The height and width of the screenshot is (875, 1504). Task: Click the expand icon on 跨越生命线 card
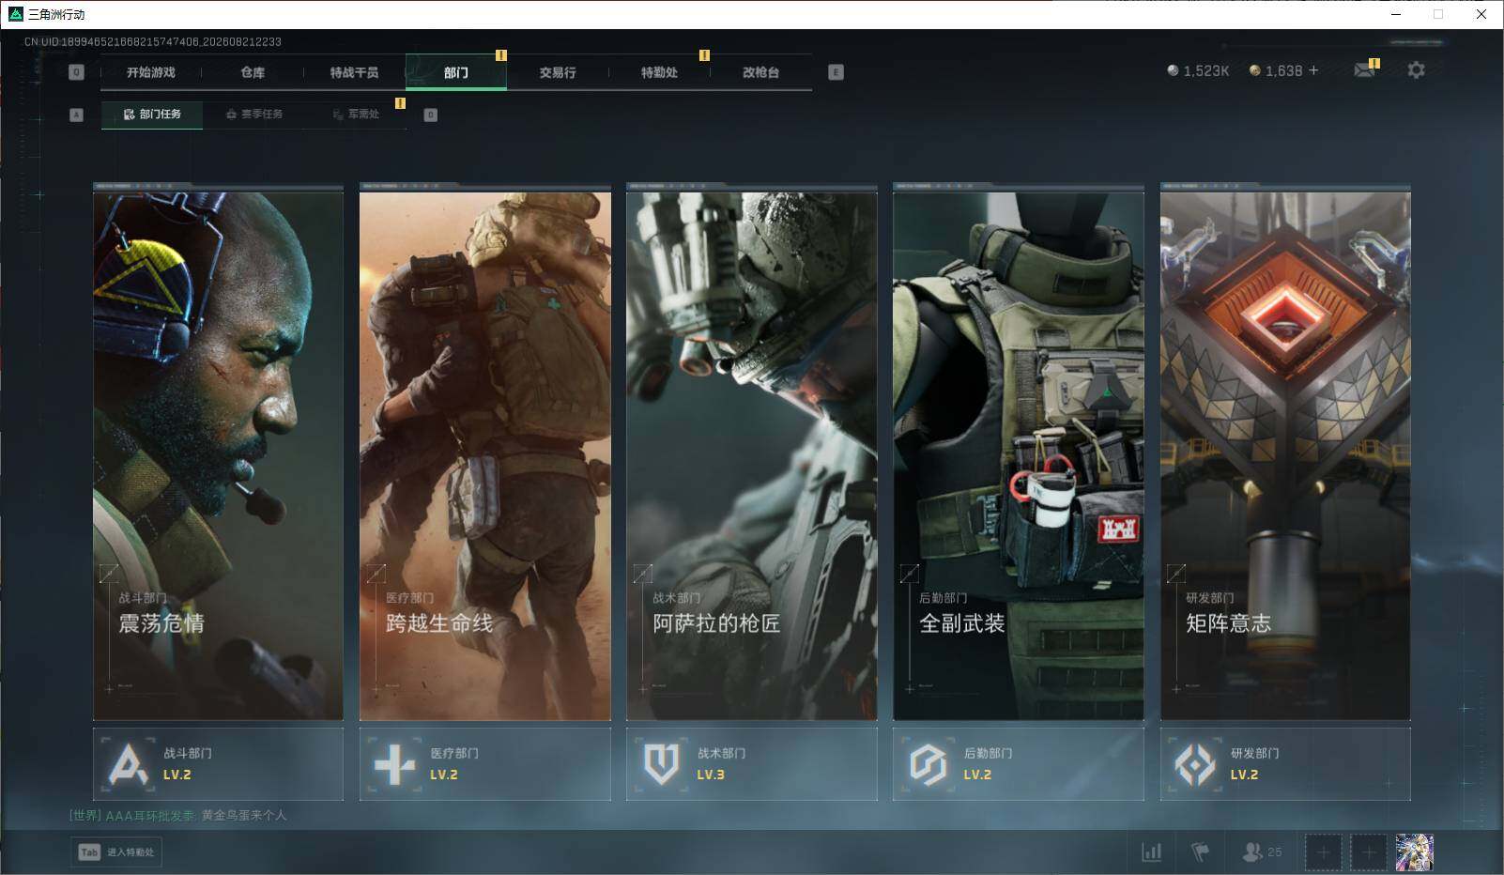click(x=376, y=573)
